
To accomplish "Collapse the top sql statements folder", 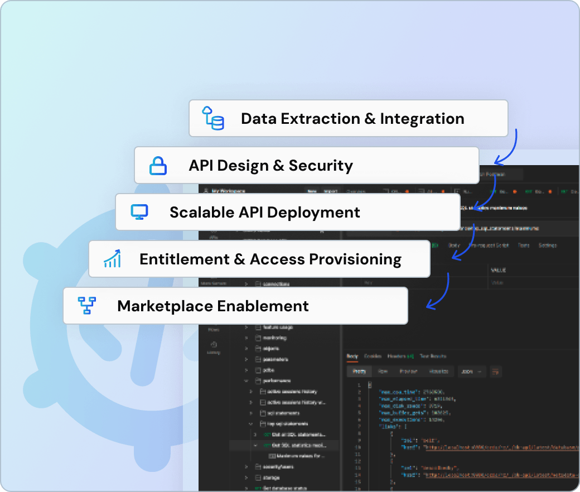I will click(x=251, y=424).
